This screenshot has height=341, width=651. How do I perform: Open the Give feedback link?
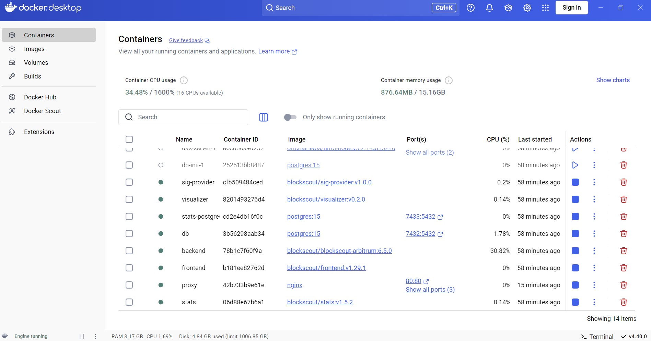coord(189,40)
